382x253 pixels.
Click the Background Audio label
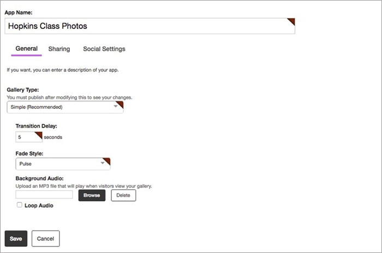(39, 178)
